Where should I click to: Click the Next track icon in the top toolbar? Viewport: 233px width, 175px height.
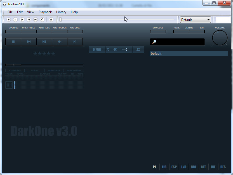click(x=35, y=20)
